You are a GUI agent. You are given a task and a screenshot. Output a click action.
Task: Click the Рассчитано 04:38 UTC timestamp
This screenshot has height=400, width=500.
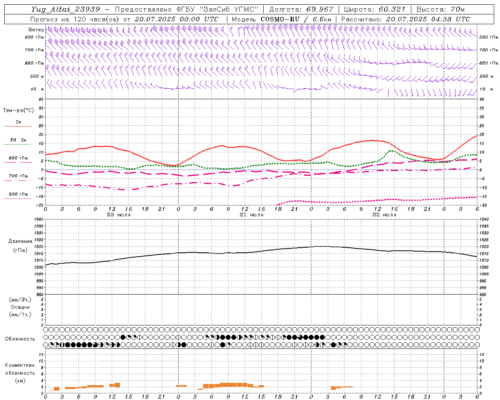point(406,19)
